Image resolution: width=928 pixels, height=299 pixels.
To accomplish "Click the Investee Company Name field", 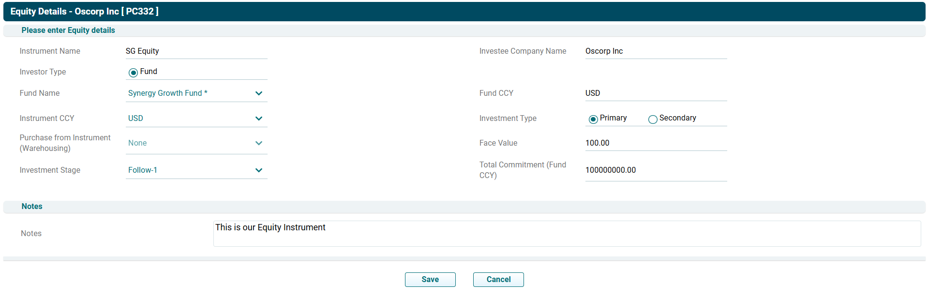I will tap(656, 51).
